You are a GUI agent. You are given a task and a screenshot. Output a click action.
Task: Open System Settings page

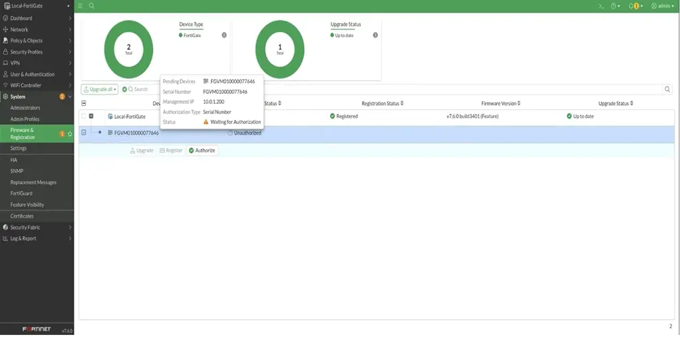[19, 148]
